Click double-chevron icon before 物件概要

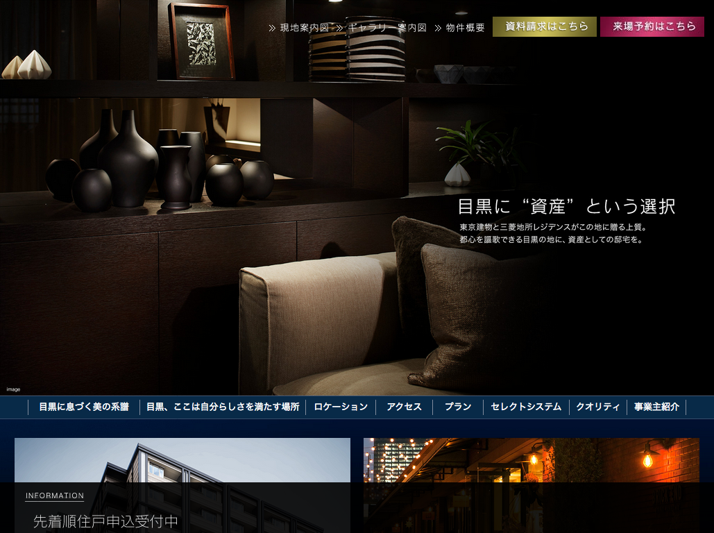[438, 28]
